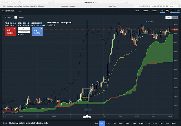The width and height of the screenshot is (181, 126).
Task: Reload the page in Safari
Action: [x=126, y=2]
